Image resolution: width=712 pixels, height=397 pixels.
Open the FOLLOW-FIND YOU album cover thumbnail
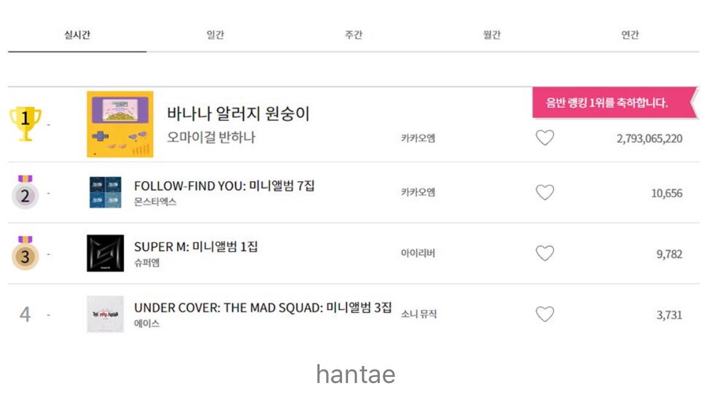click(x=105, y=193)
